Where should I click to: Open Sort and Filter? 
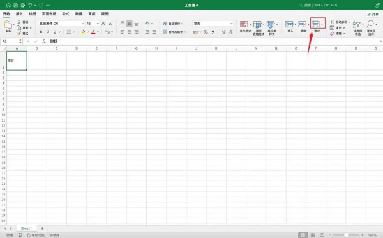[357, 24]
